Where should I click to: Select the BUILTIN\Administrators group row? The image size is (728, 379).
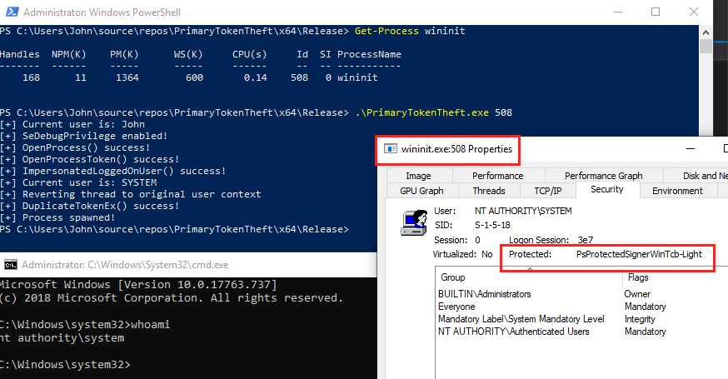pos(484,294)
